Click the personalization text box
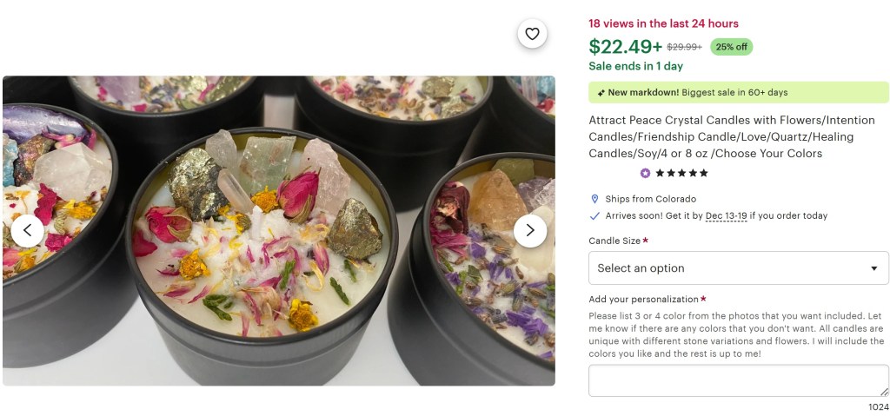The width and height of the screenshot is (890, 416). coord(738,380)
